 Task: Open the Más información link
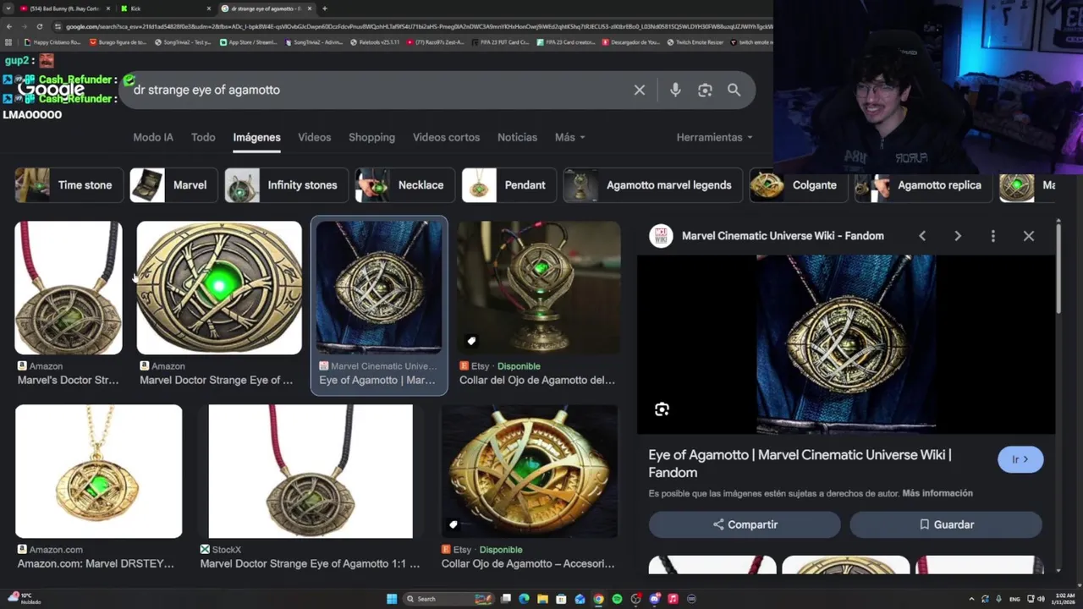(x=937, y=493)
